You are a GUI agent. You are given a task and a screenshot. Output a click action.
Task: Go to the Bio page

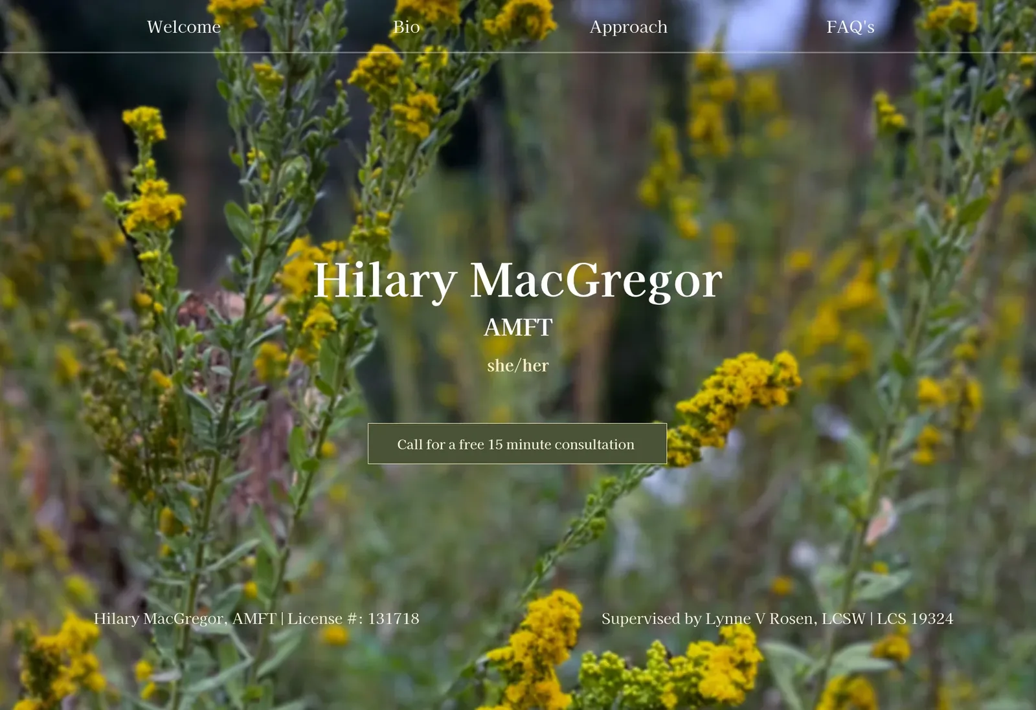click(x=407, y=27)
